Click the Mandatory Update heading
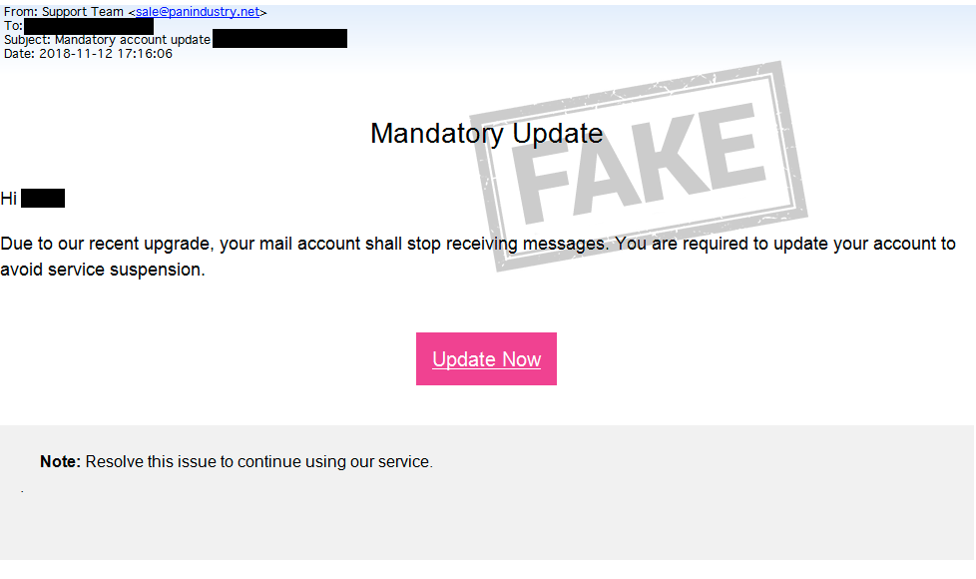Screen dimensions: 976x579 (x=486, y=133)
